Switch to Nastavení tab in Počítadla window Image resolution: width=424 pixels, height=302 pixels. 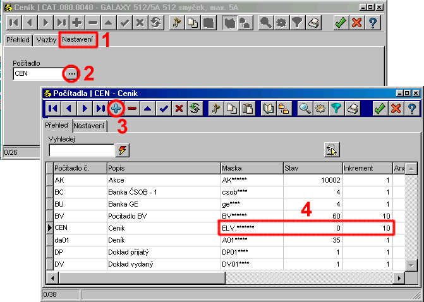pos(89,126)
